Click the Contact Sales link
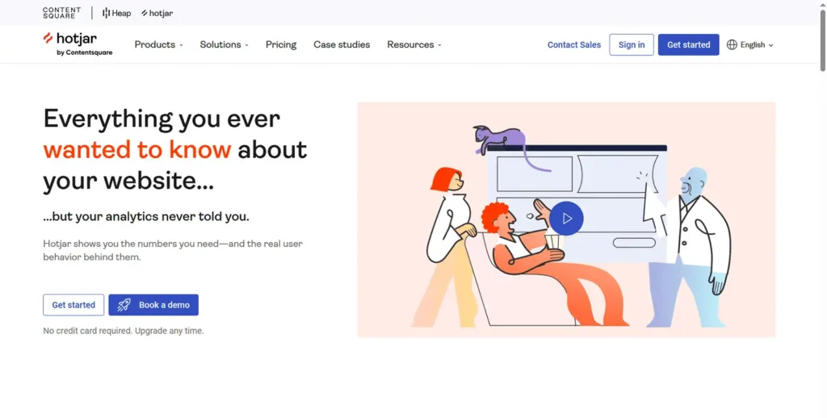Screen dimensions: 827x418 tap(574, 45)
